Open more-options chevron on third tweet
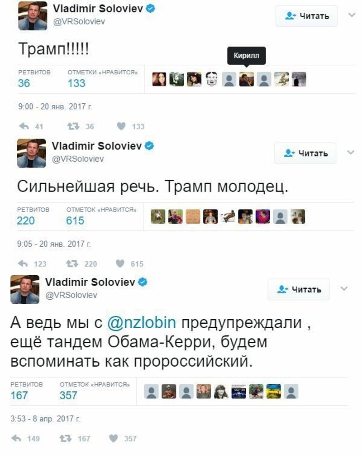This screenshot has width=362, height=455. [344, 288]
